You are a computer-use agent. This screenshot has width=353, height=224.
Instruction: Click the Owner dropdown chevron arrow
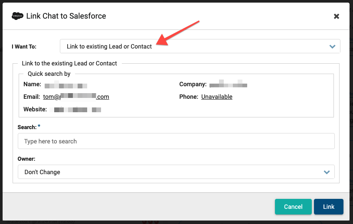[327, 172]
